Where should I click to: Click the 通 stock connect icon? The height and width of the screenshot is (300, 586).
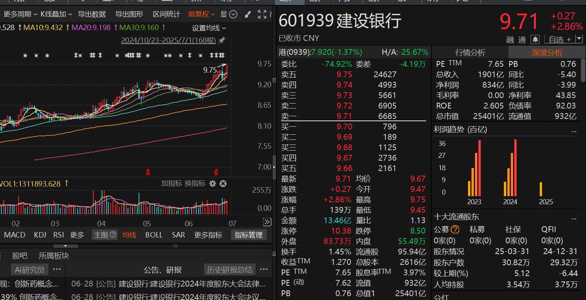[x=522, y=39]
